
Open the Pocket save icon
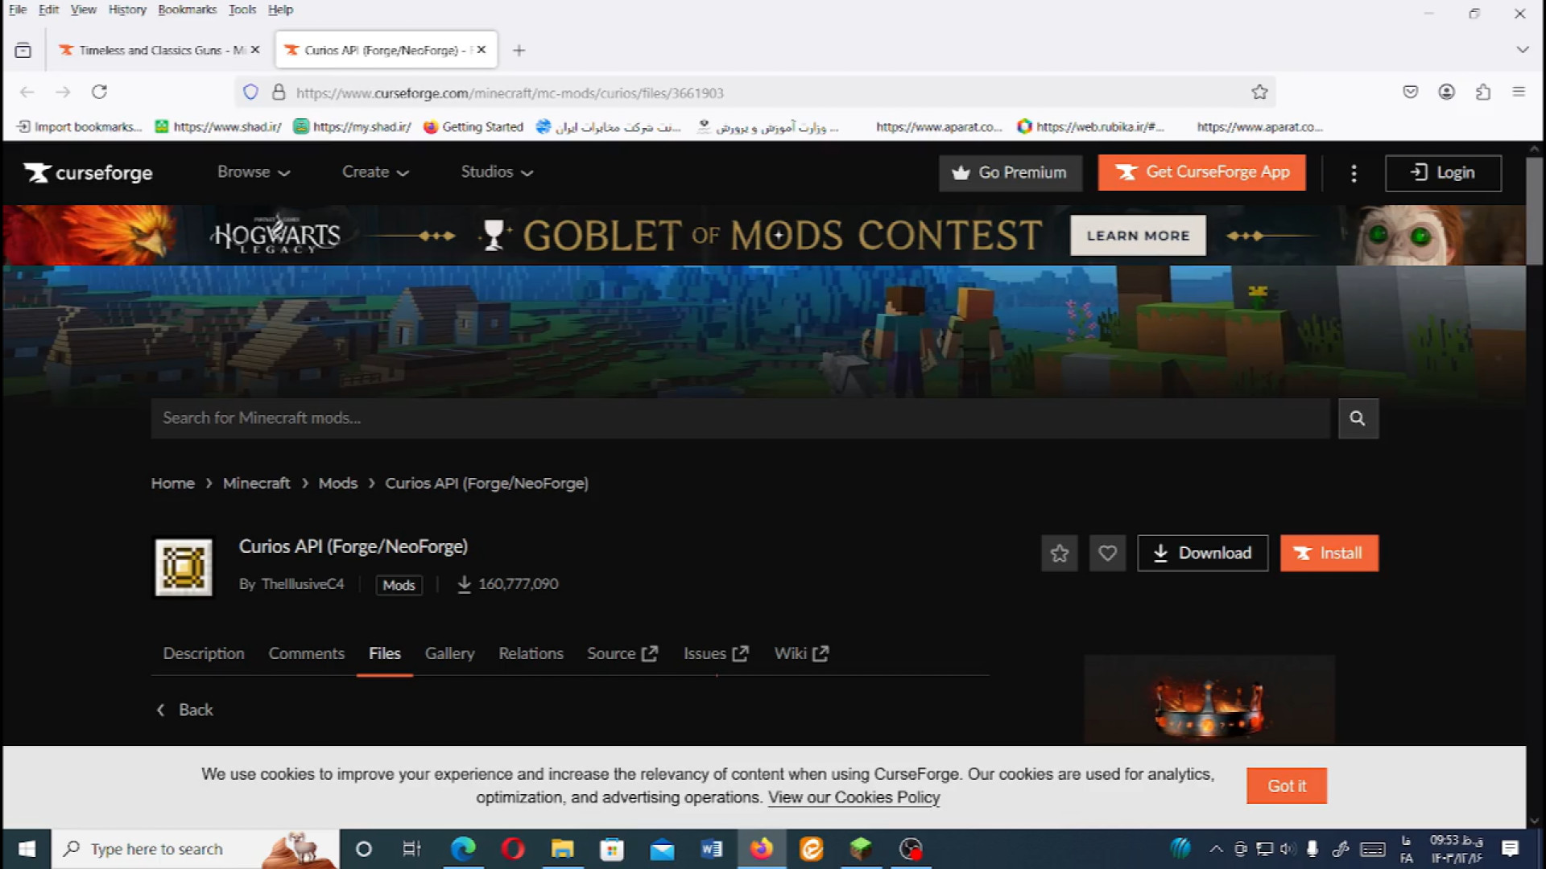(x=1410, y=92)
